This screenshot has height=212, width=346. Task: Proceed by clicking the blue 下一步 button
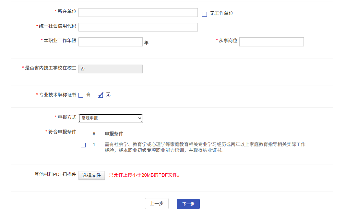point(188,204)
